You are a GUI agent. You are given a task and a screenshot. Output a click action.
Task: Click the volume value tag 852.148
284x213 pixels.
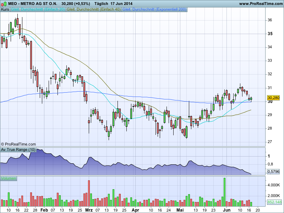(x=274, y=202)
